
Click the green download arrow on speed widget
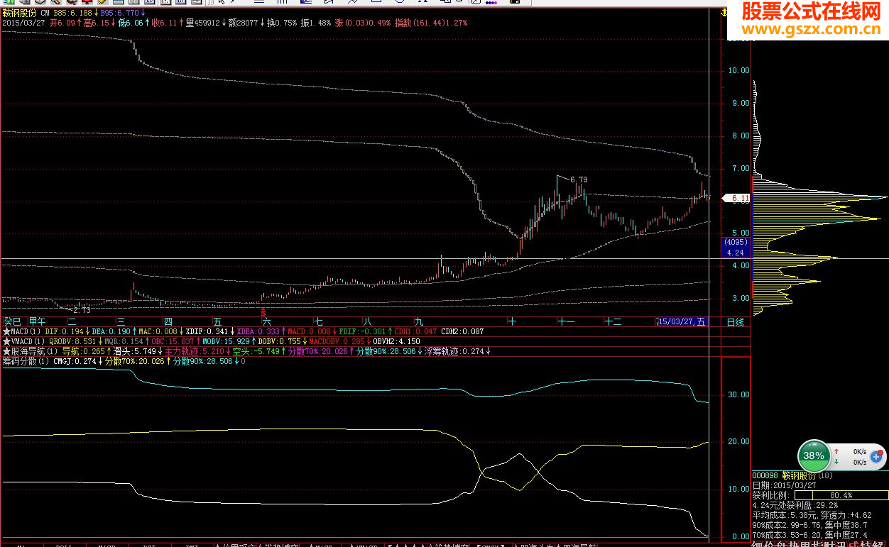tap(838, 463)
